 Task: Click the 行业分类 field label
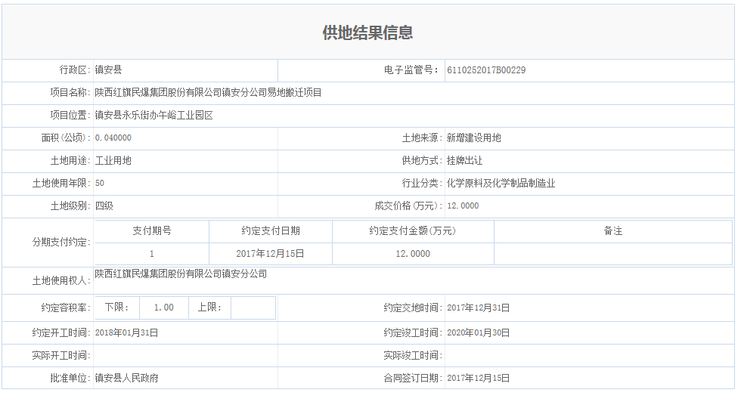pyautogui.click(x=422, y=183)
